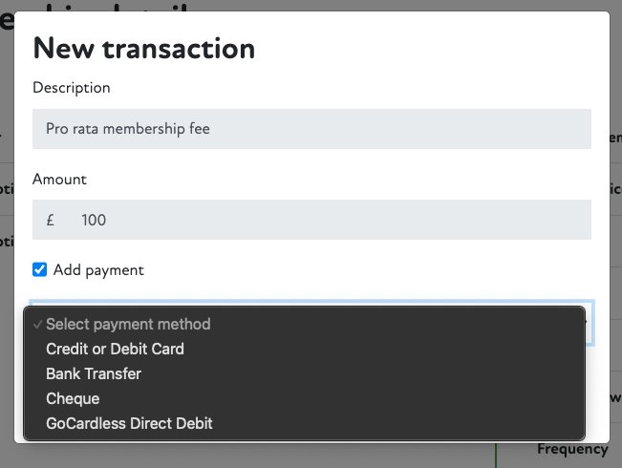622x468 pixels.
Task: Pick Cheque from the payment list
Action: point(73,398)
